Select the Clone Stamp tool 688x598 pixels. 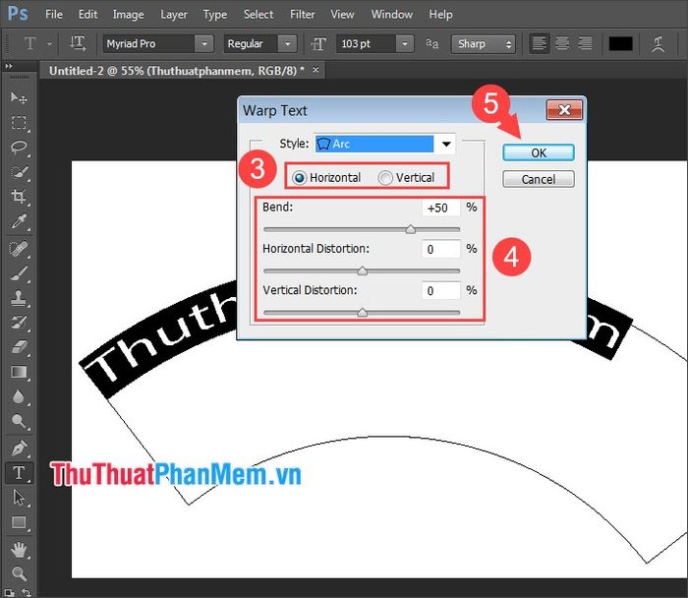(x=19, y=298)
